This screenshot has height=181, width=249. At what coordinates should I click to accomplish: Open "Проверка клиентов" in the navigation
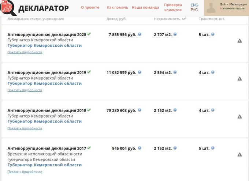pyautogui.click(x=173, y=7)
